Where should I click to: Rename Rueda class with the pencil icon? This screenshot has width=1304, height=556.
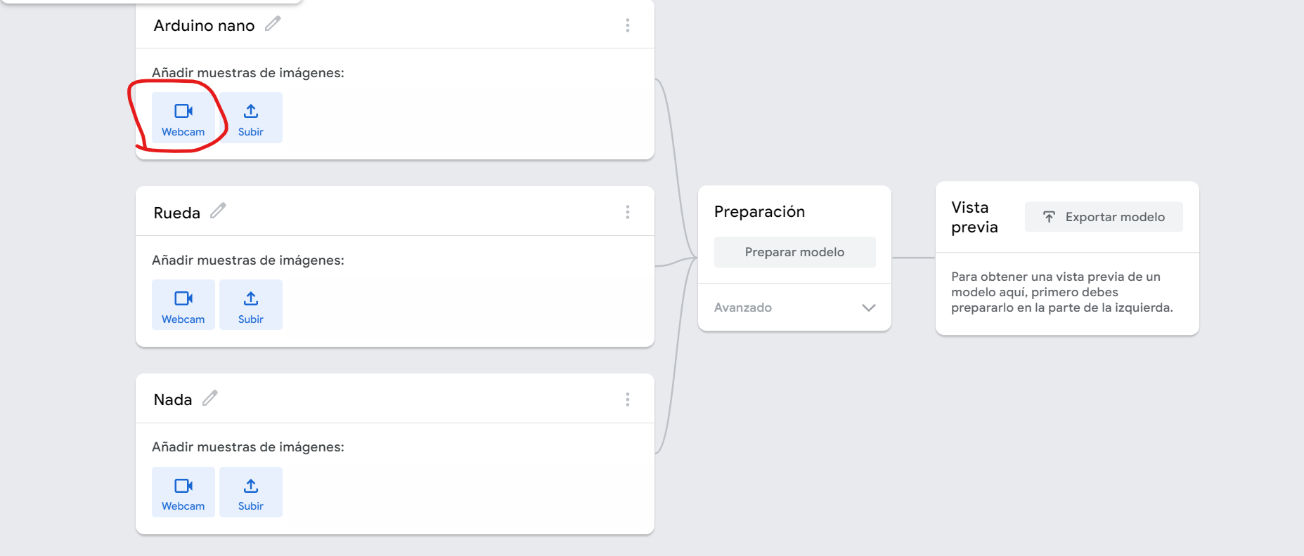218,211
